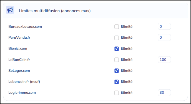This screenshot has height=104, width=191.
Task: Check the ParuVendu.fr Illimité checkbox
Action: click(117, 38)
